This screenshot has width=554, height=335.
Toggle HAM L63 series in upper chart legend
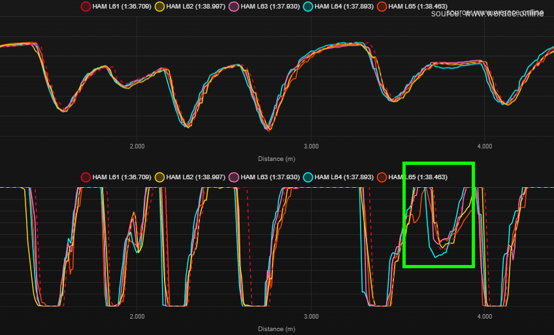(x=265, y=7)
